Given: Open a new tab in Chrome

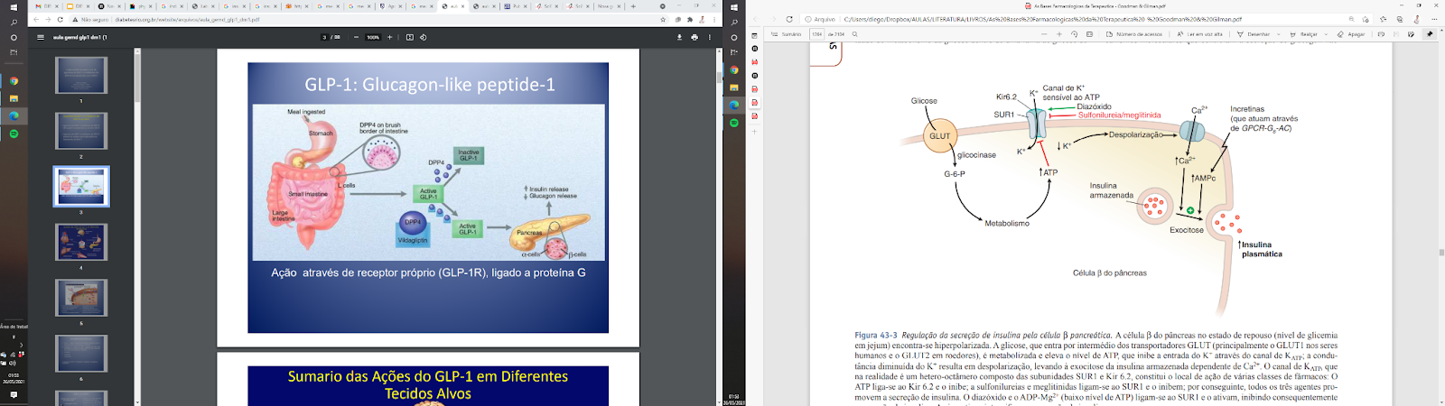Looking at the screenshot, I should point(633,6).
